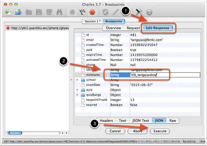
Task: Click the Repeat request refresh icon
Action: coord(105,12)
